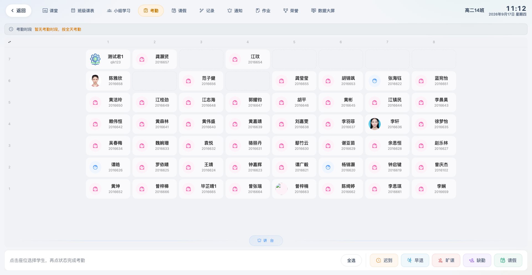The image size is (532, 275).
Task: Click the pink avatar icon of 胡平
Action: (x=282, y=102)
